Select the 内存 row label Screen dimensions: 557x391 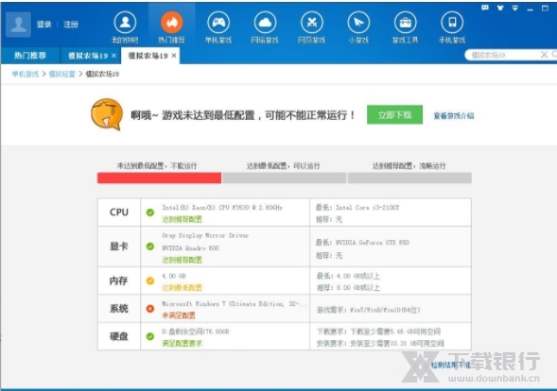click(x=119, y=281)
